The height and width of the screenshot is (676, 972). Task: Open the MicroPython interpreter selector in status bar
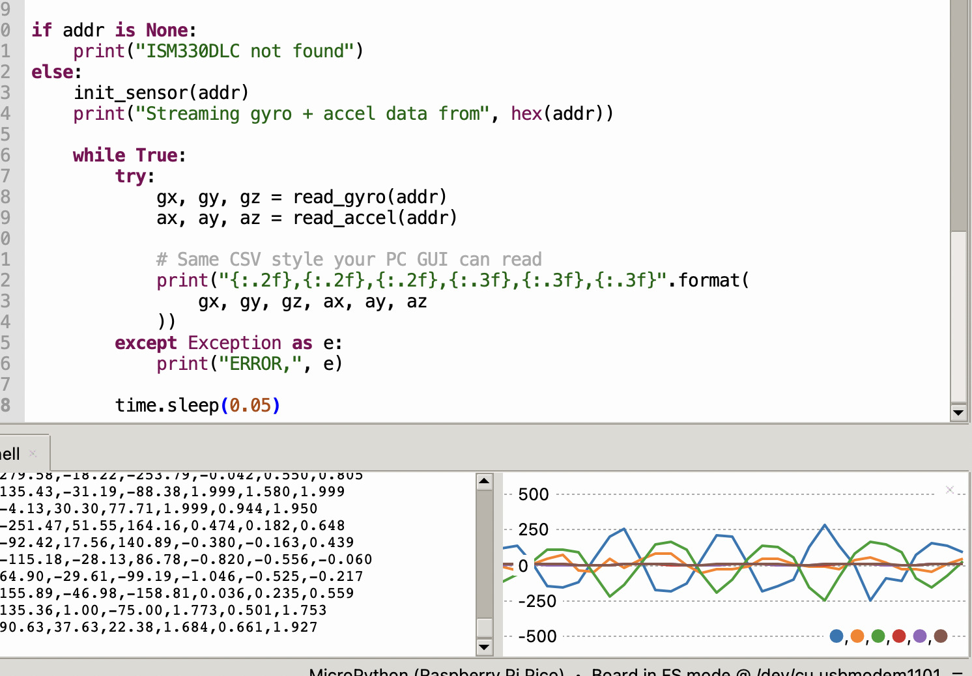pos(436,673)
